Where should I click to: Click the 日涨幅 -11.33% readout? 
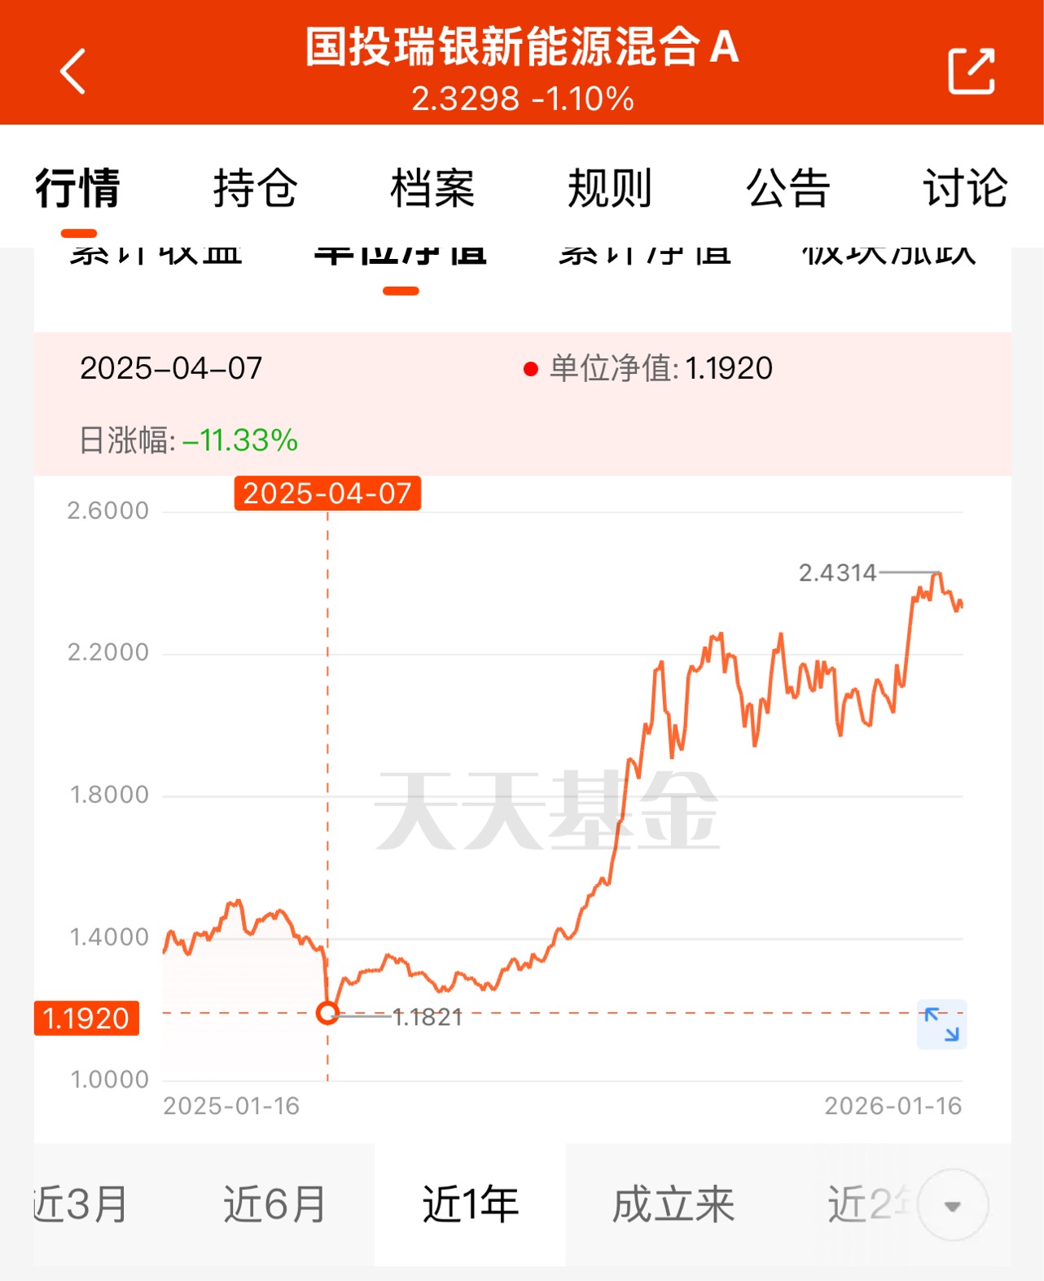[189, 441]
